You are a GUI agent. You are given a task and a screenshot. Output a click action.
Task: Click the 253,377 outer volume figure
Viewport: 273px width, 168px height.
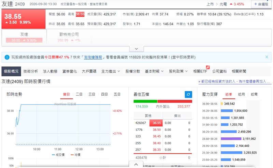pos(184,107)
